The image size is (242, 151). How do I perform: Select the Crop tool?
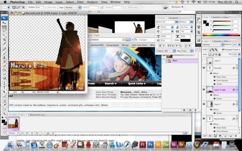tap(4, 40)
